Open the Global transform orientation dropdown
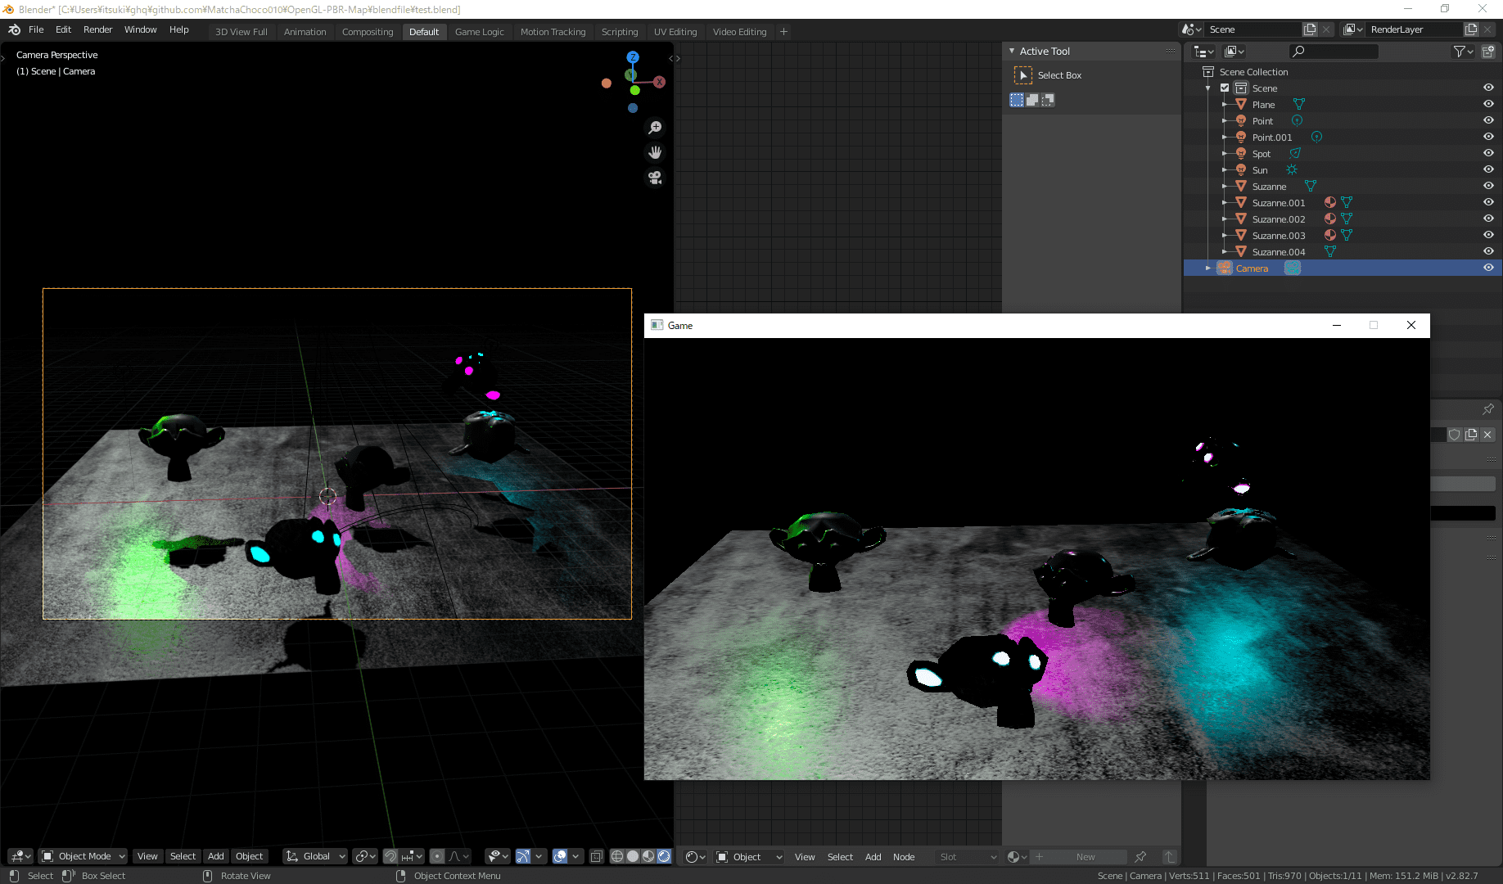Viewport: 1503px width, 884px height. [314, 856]
